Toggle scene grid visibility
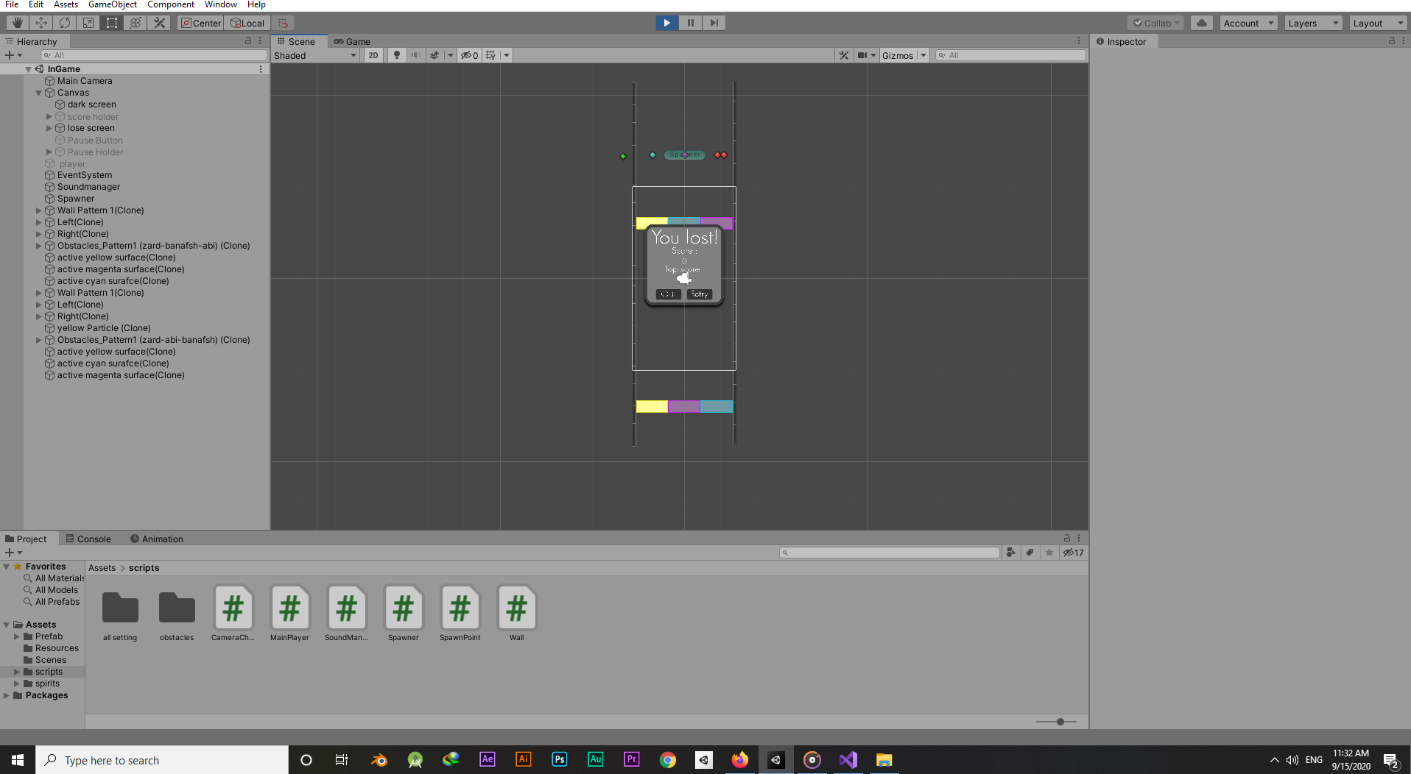Screen dimensions: 1411x774 490,55
